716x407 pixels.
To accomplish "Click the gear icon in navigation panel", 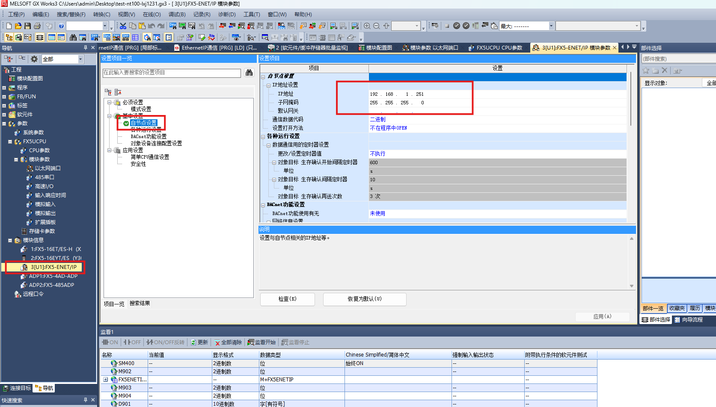I will (x=34, y=59).
